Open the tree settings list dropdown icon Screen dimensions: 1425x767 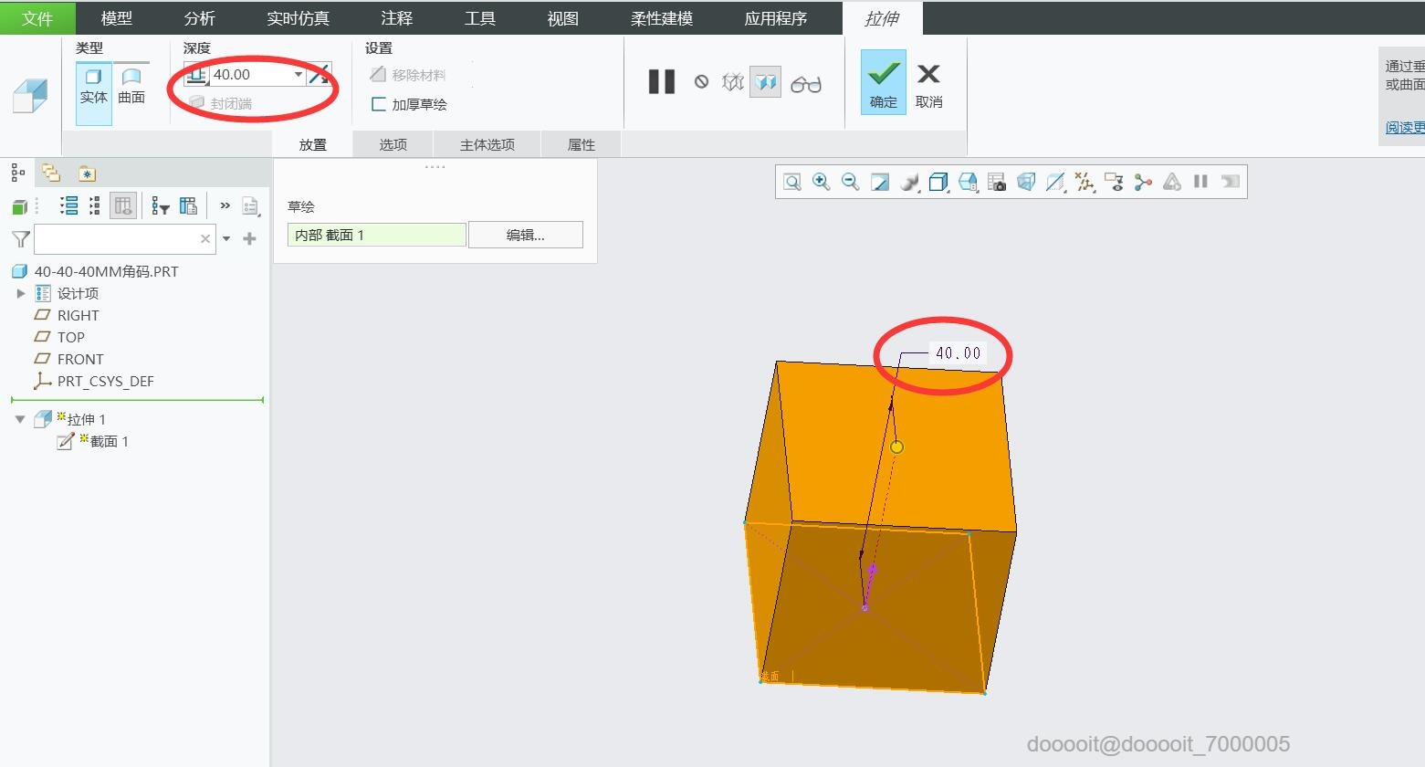coord(251,206)
